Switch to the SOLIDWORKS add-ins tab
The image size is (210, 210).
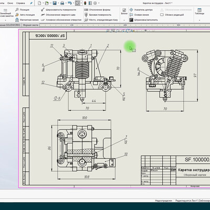pos(10,25)
